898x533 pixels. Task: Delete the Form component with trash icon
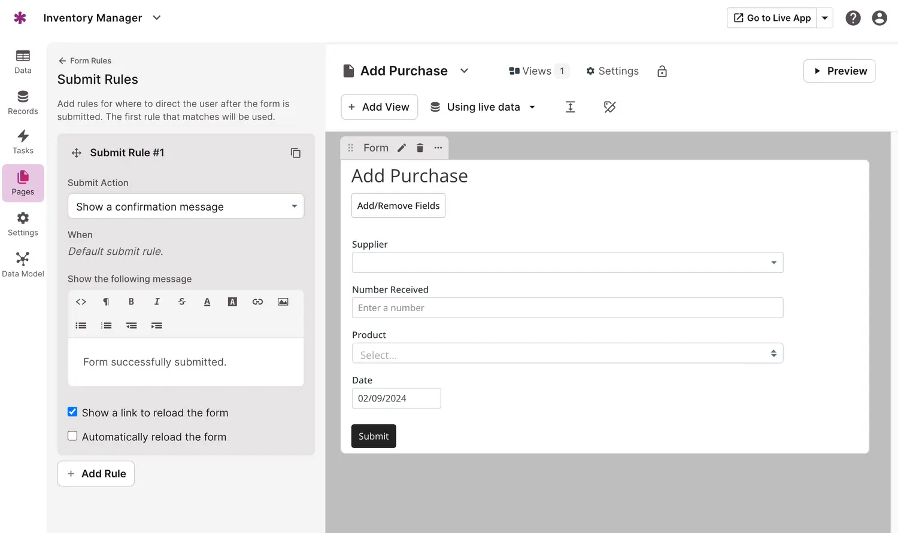click(x=420, y=148)
